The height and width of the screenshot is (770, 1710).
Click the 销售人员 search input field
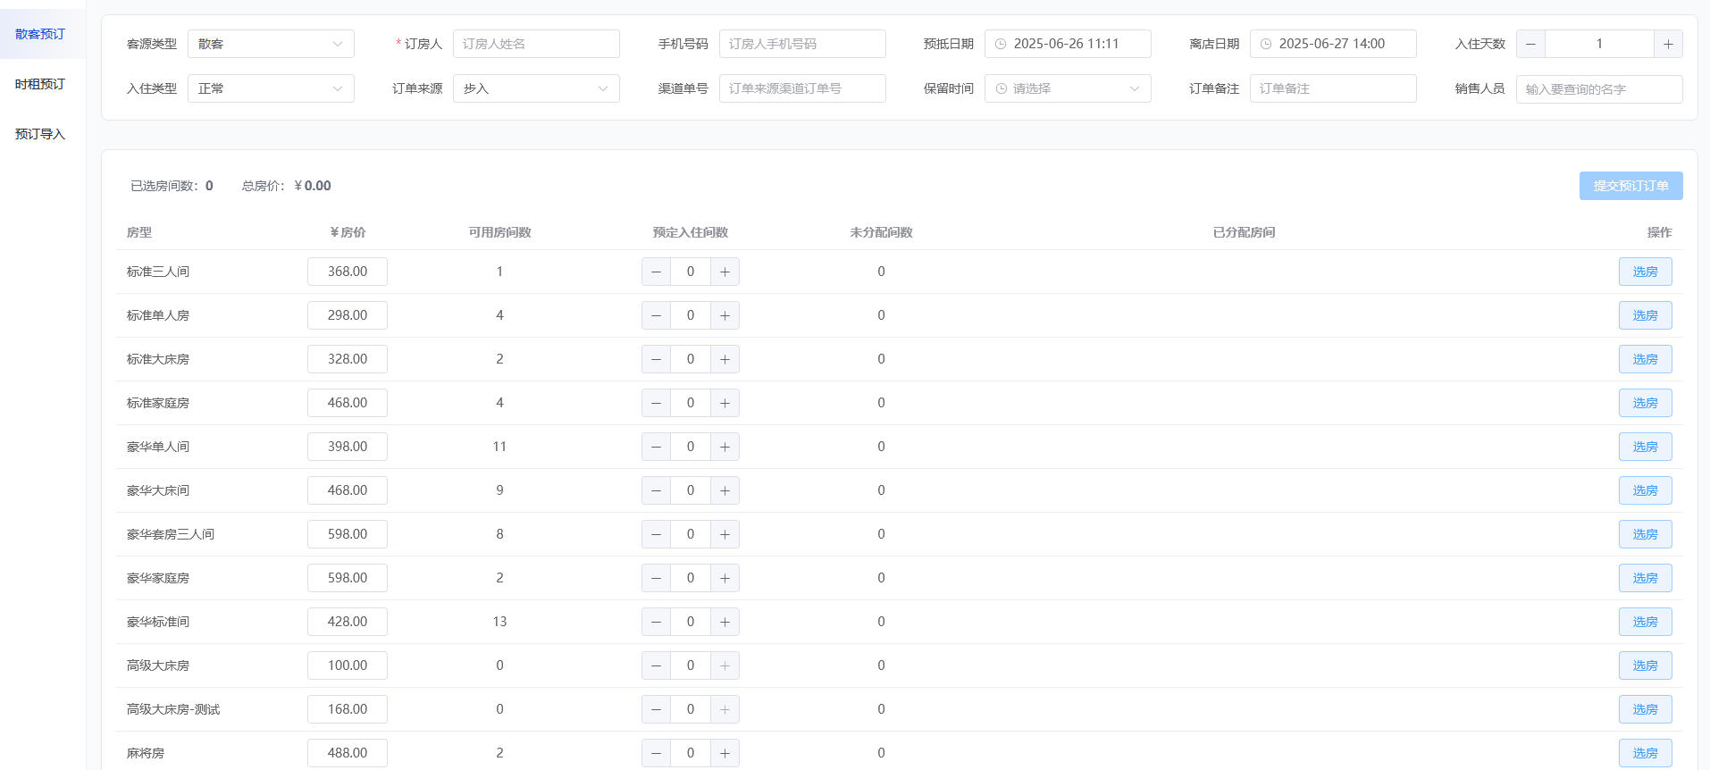click(1599, 89)
